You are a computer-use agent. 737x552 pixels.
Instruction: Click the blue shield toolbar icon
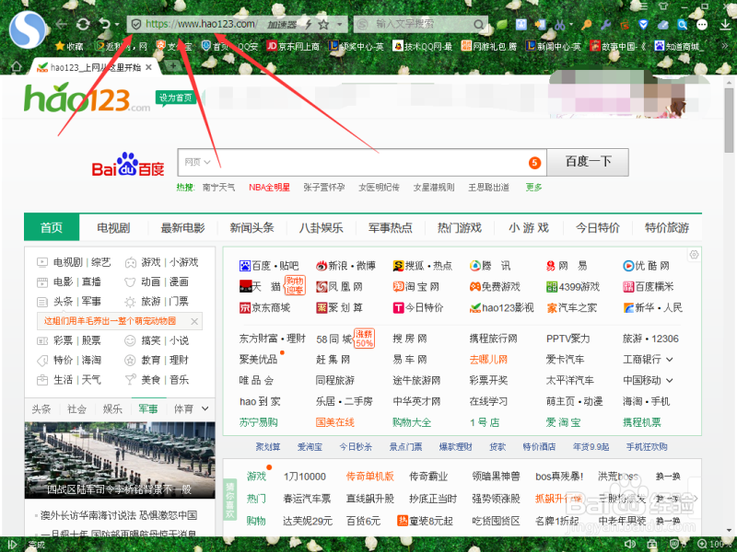(x=643, y=25)
